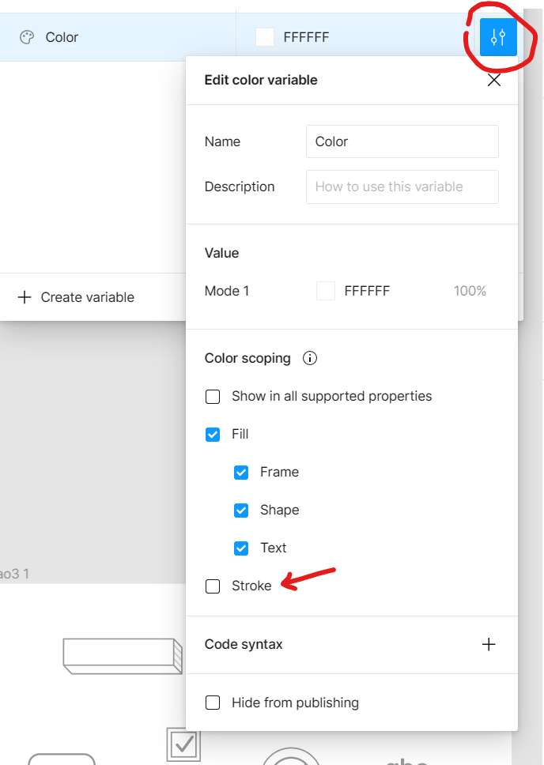
Task: Click the plus icon in Create variable
Action: pos(25,297)
